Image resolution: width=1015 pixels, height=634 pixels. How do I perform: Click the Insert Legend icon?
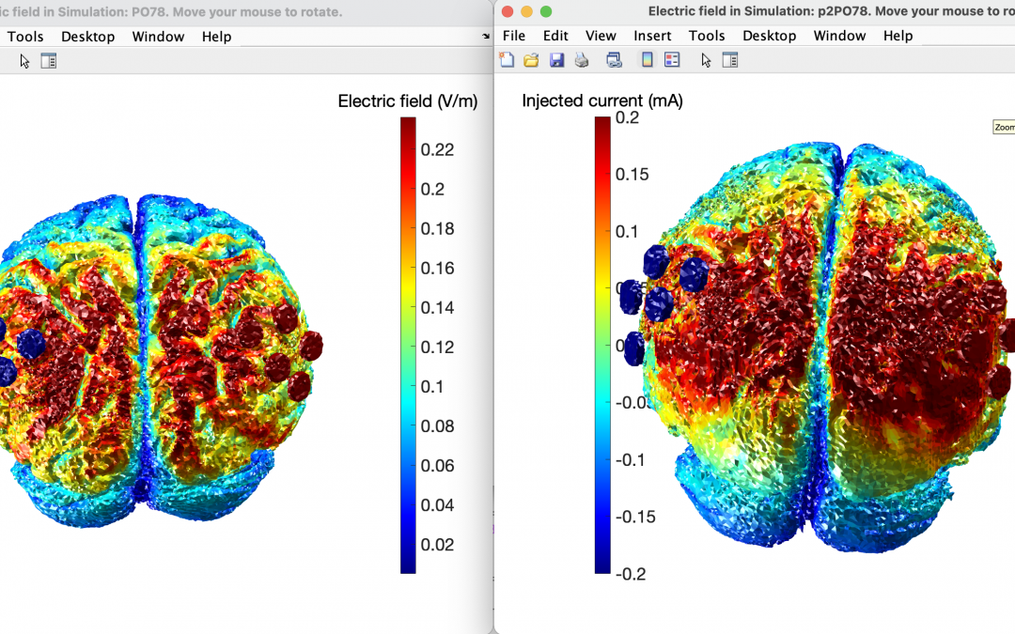coord(672,60)
